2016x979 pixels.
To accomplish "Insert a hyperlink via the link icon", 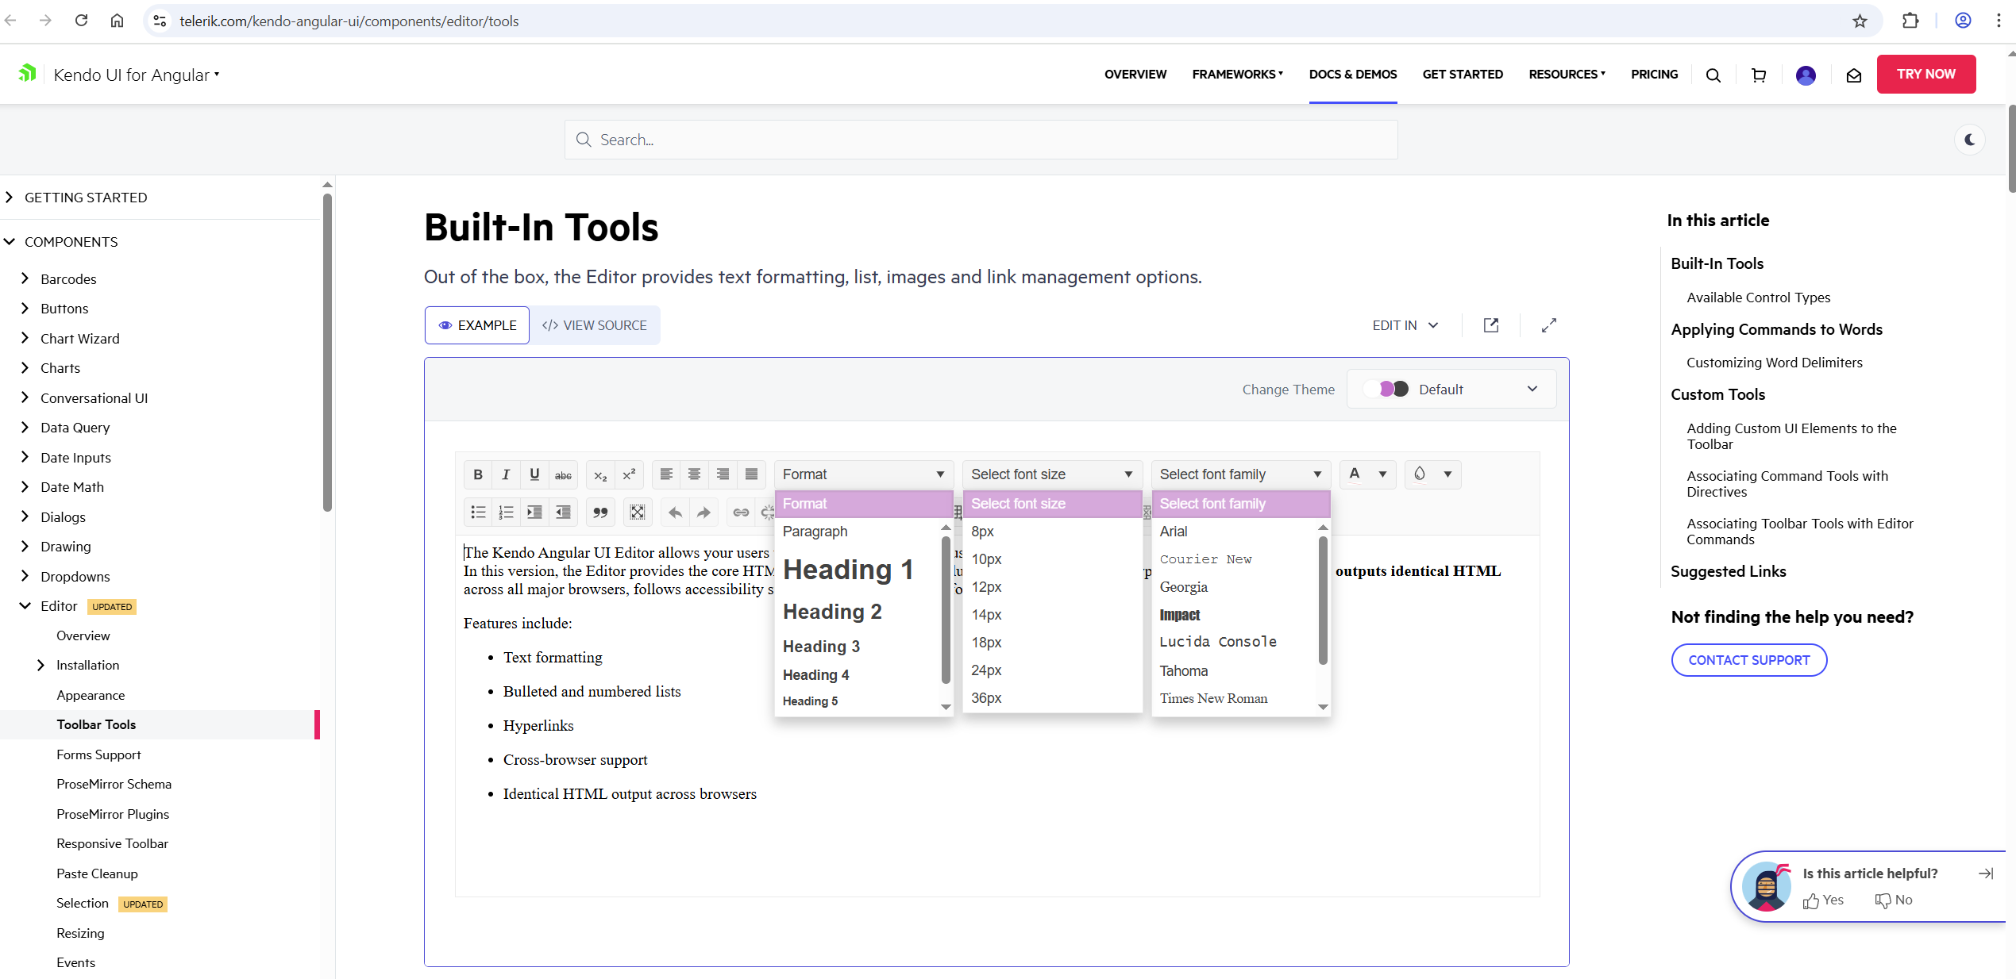I will [x=741, y=513].
